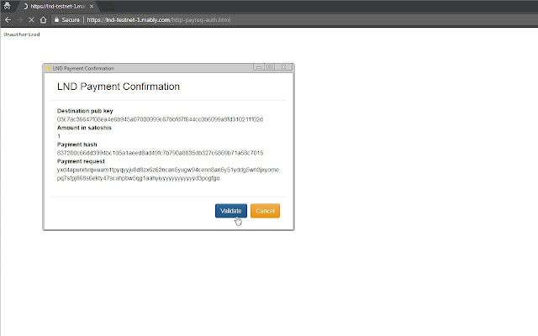
Task: Close the LND Payment Confirmation dialog
Action: click(x=283, y=67)
